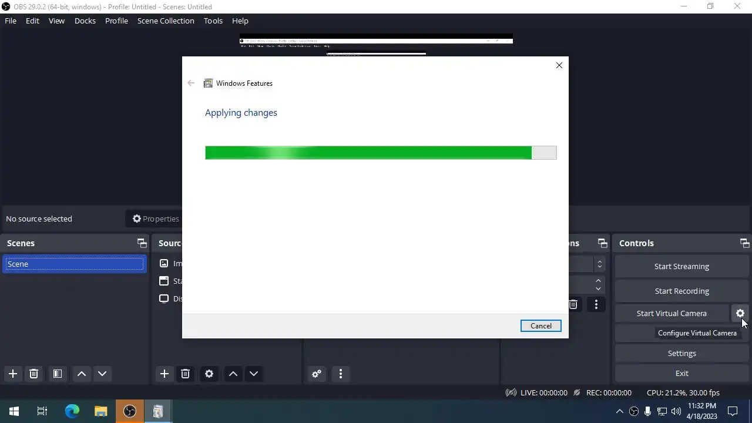Switch to Windows Features on the taskbar
Screen dimensions: 752x423
(x=158, y=411)
